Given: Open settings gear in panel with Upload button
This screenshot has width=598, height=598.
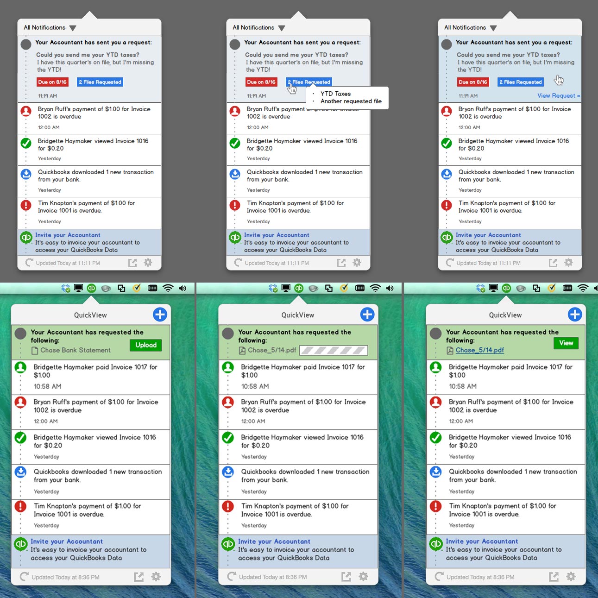Looking at the screenshot, I should [x=156, y=577].
